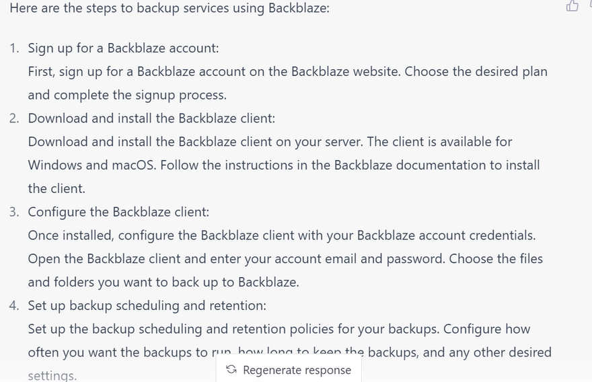Click the line starting "First, sign up for"
The image size is (592, 382).
pos(287,72)
